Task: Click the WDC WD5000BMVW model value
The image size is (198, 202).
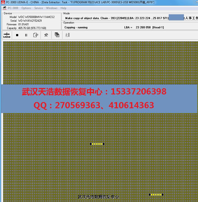Action: (x=36, y=17)
